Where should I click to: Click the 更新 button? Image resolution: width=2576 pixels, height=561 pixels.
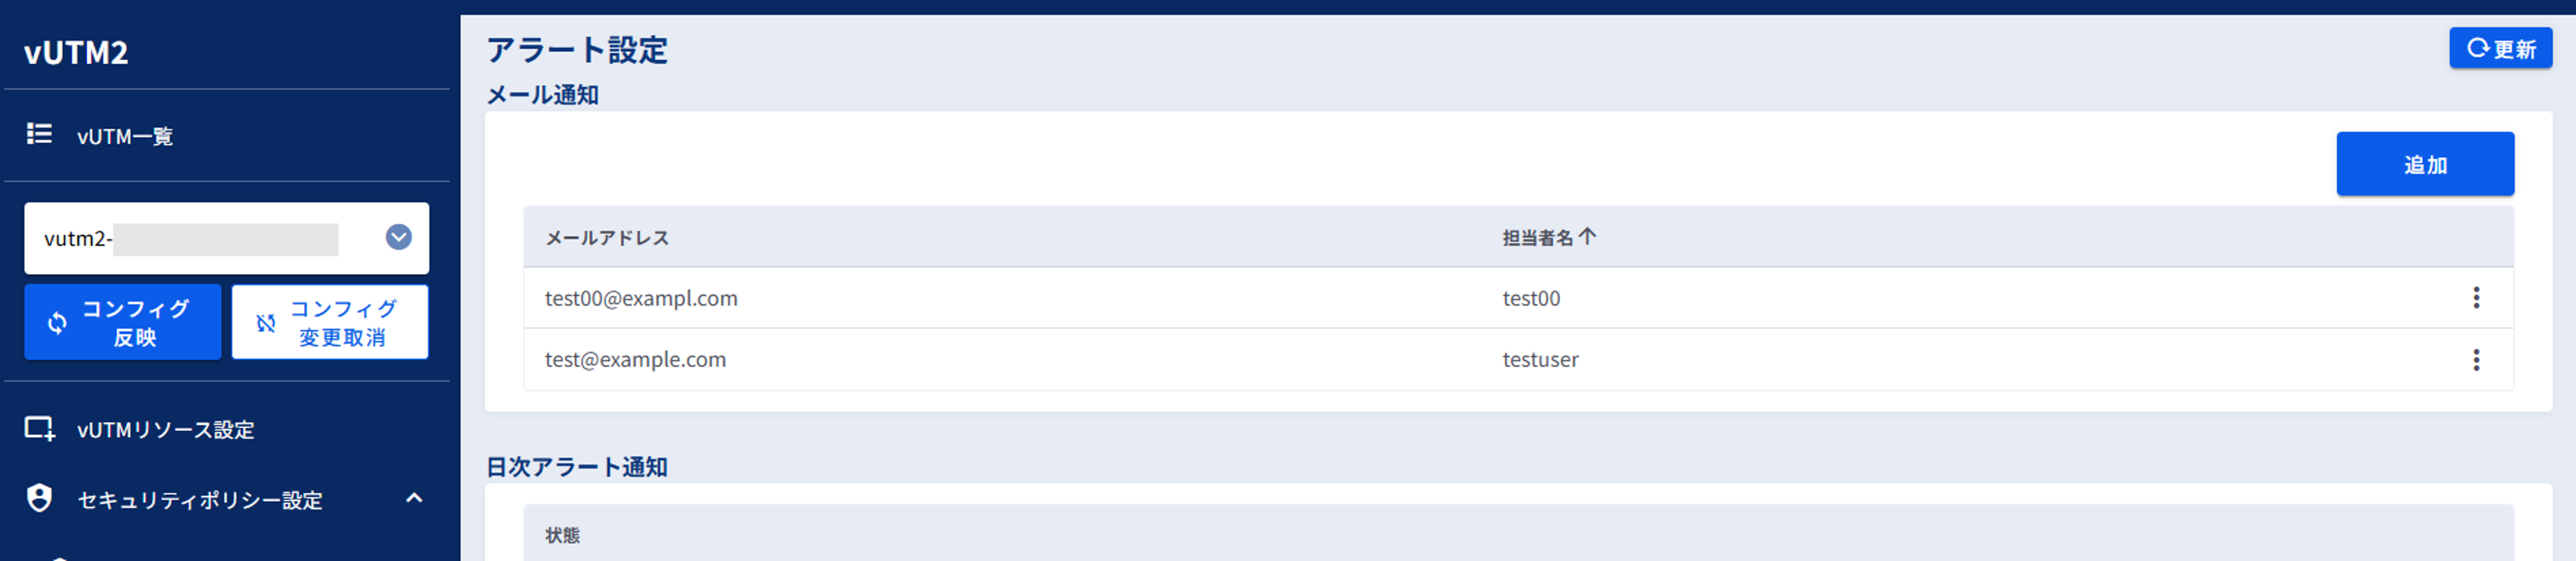(2500, 48)
